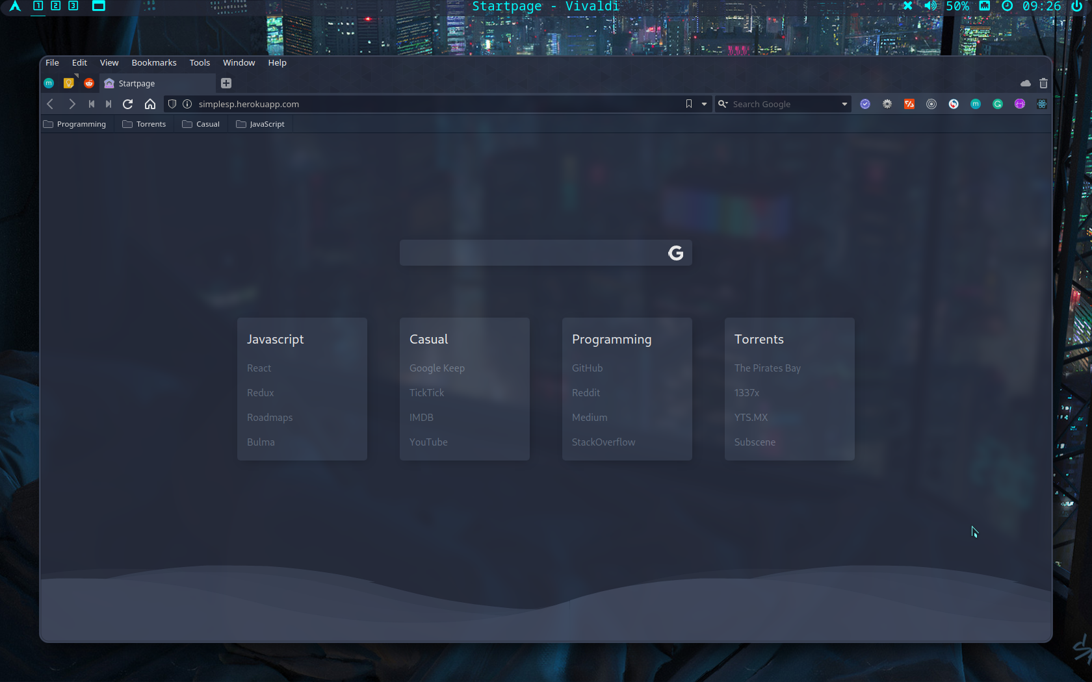Go to the homepage via Home icon
Viewport: 1092px width, 682px height.
(x=150, y=104)
